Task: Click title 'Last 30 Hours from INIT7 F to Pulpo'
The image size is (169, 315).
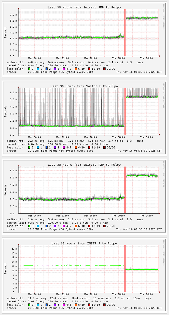Action: [x=84, y=243]
